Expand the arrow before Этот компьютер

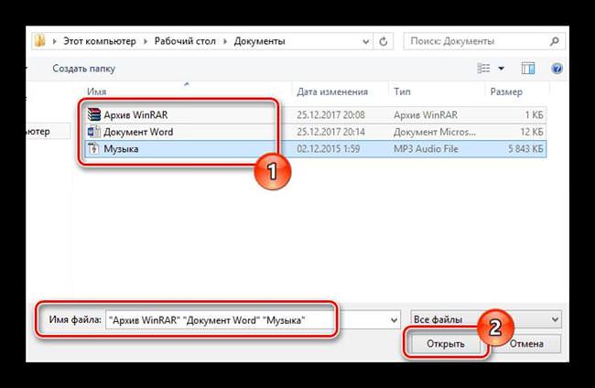(x=55, y=41)
